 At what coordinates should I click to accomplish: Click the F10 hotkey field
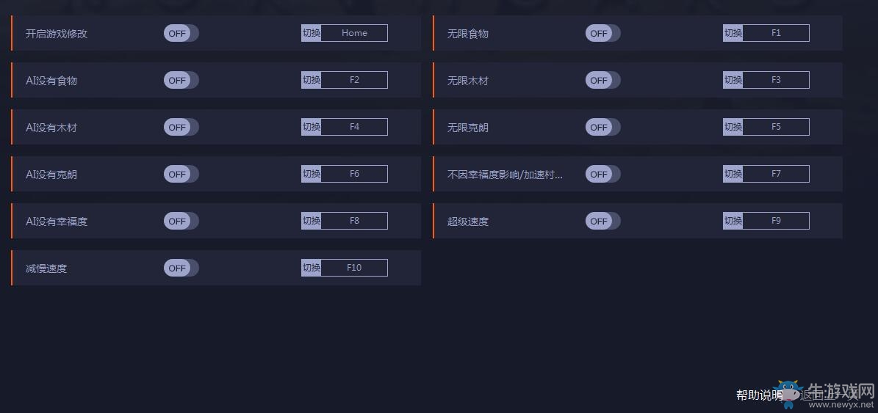pos(354,268)
